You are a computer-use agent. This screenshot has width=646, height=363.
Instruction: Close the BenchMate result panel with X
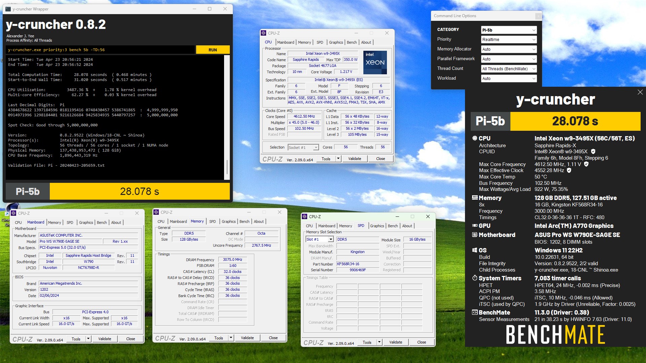coord(640,92)
